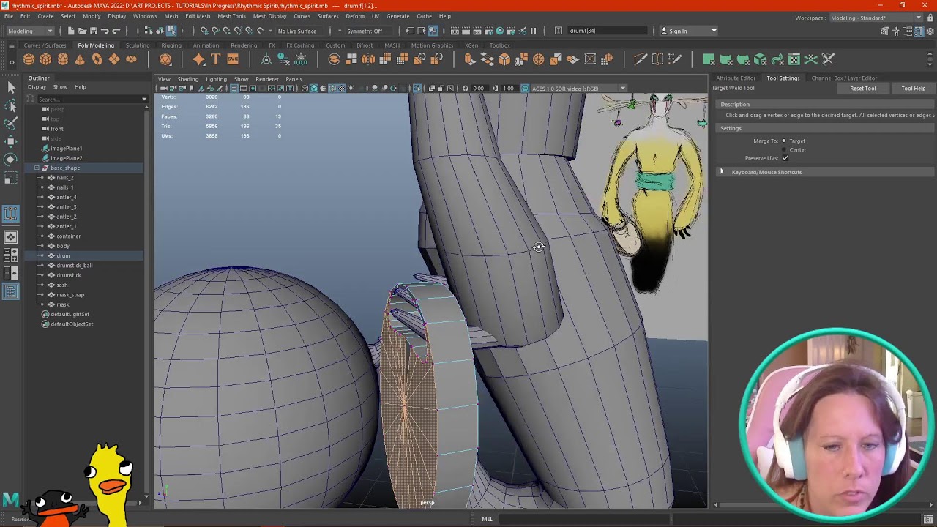Pause Viewport 2.0 display
937x527 pixels.
[x=533, y=31]
